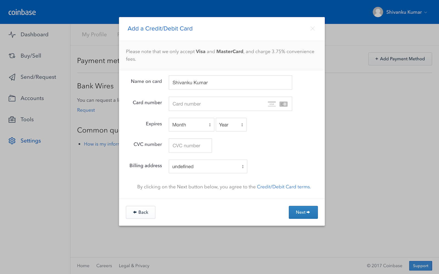Open Dashboard in the sidebar
The image size is (439, 274).
(34, 35)
